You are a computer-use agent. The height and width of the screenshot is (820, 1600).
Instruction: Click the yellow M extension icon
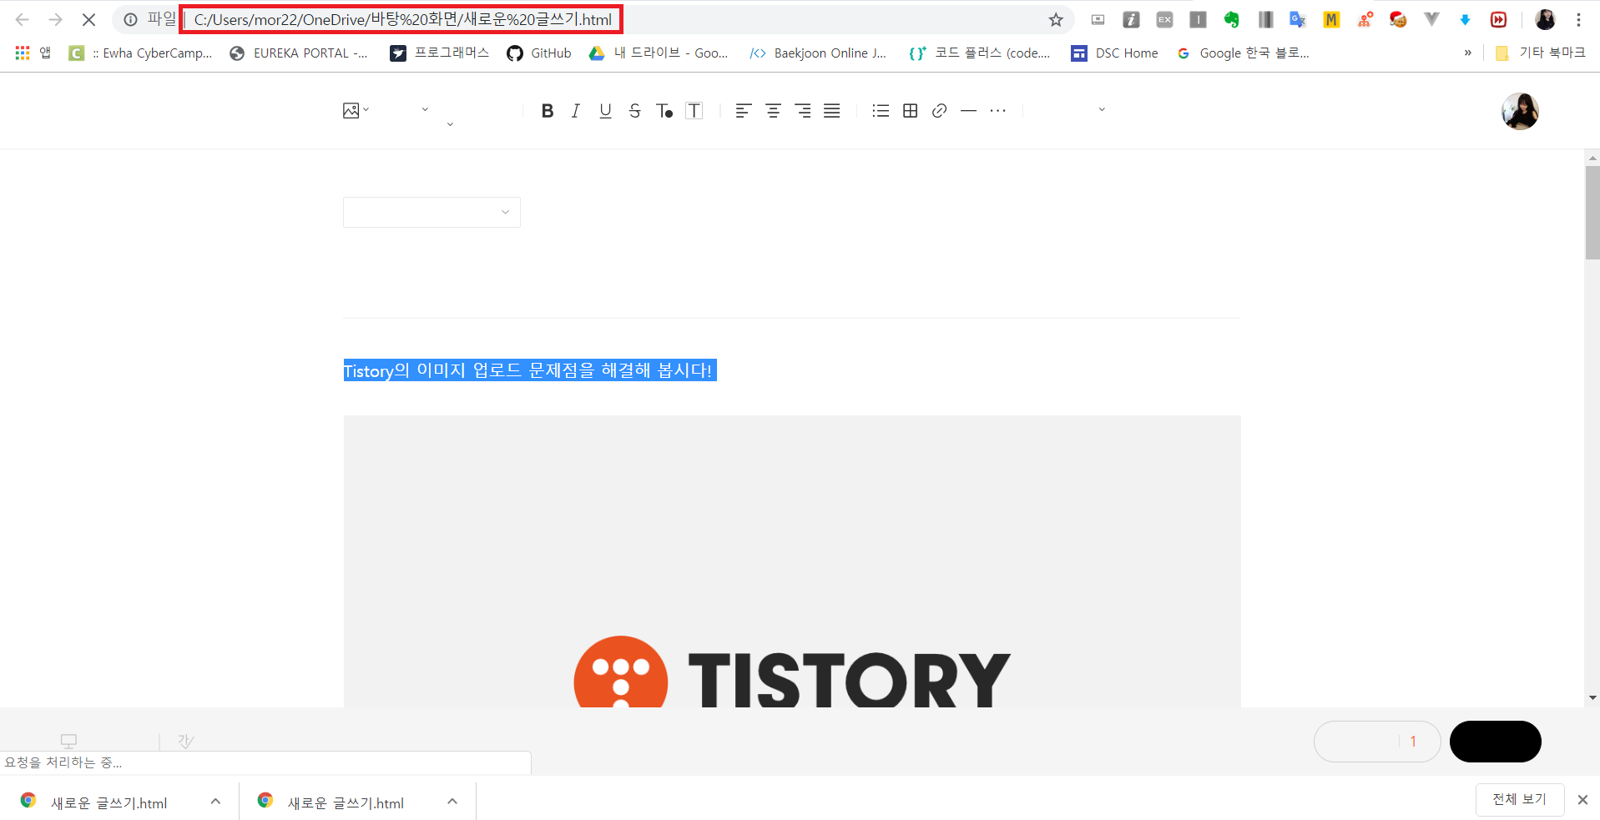tap(1331, 19)
